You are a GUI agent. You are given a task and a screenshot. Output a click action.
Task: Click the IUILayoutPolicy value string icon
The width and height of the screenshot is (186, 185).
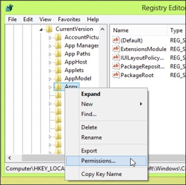click(116, 58)
